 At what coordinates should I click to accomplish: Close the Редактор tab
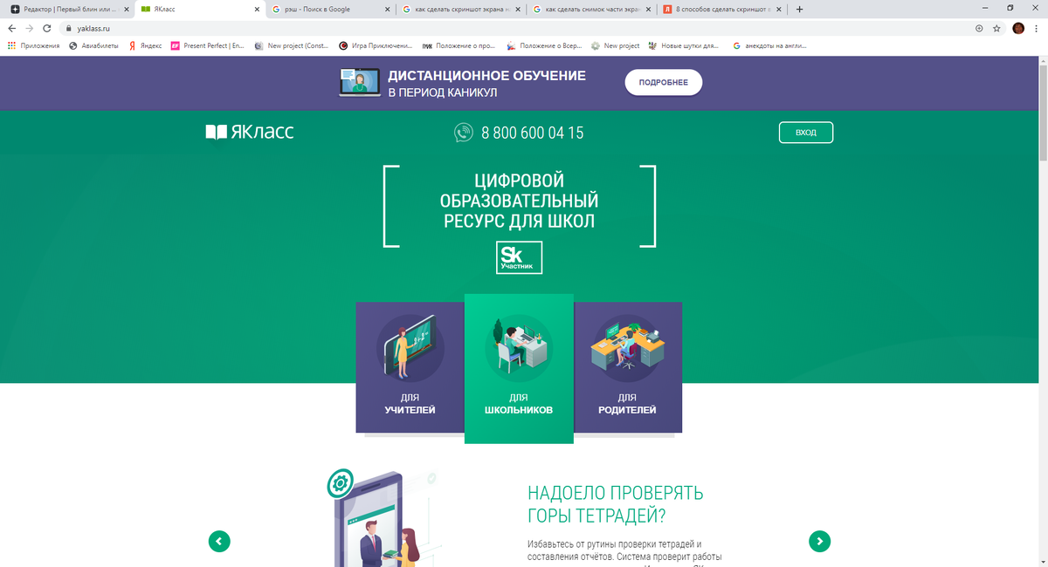point(126,9)
